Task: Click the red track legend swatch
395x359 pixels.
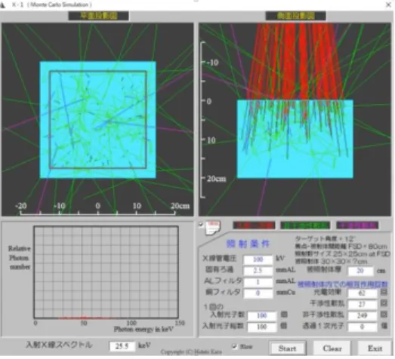Action: pyautogui.click(x=254, y=226)
